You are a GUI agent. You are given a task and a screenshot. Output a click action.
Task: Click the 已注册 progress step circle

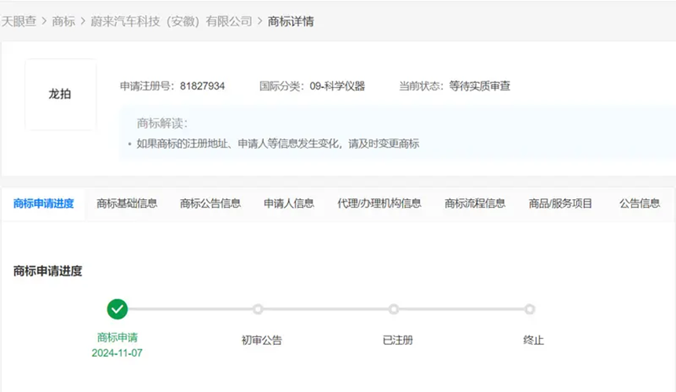click(393, 309)
